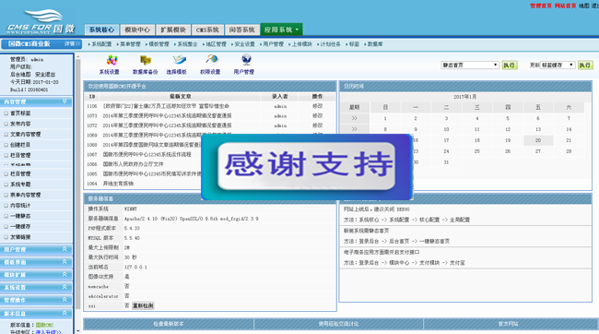Click the 进入升级>> link
The width and height of the screenshot is (599, 334).
pyautogui.click(x=49, y=332)
